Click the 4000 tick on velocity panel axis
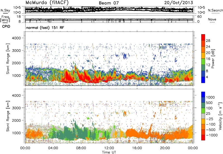Image resolution: width=223 pixels, height=154 pixels. pos(16,95)
